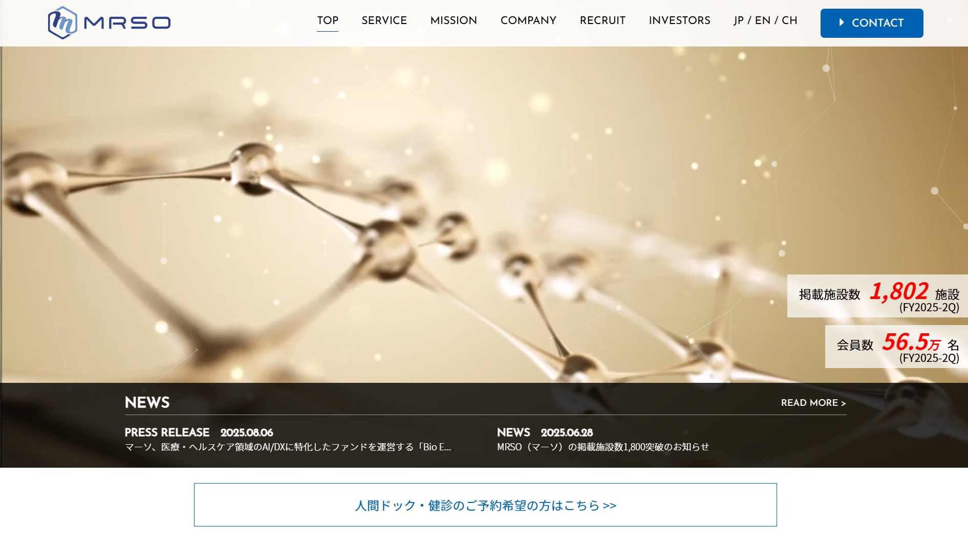Click the >> arrow in the booking link
This screenshot has width=968, height=550.
[x=609, y=506]
